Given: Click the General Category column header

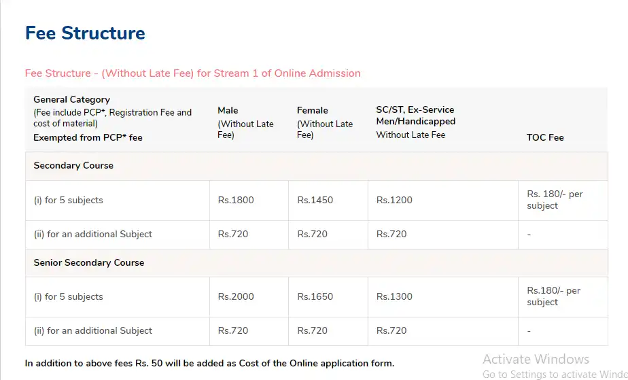Looking at the screenshot, I should [71, 99].
